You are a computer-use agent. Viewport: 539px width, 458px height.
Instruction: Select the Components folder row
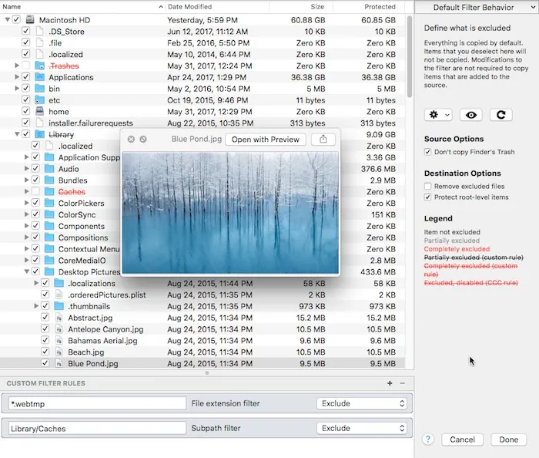click(x=203, y=226)
